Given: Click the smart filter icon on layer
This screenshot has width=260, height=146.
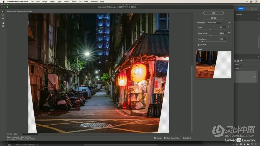Looking at the screenshot, I should [x=255, y=77].
